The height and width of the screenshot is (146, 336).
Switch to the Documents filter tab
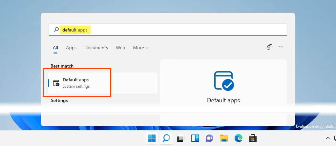click(x=96, y=48)
